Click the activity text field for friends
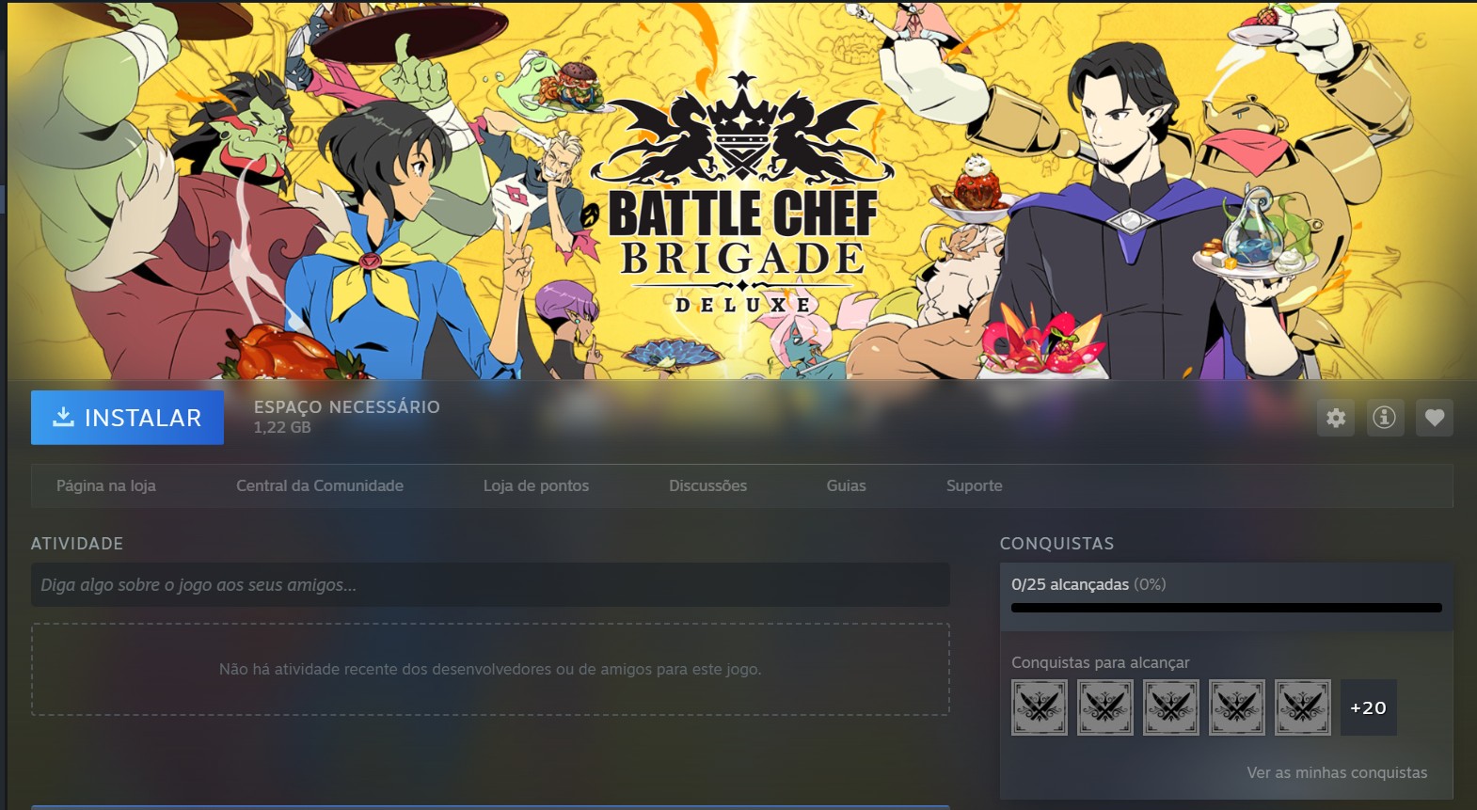Image resolution: width=1477 pixels, height=810 pixels. (x=490, y=585)
